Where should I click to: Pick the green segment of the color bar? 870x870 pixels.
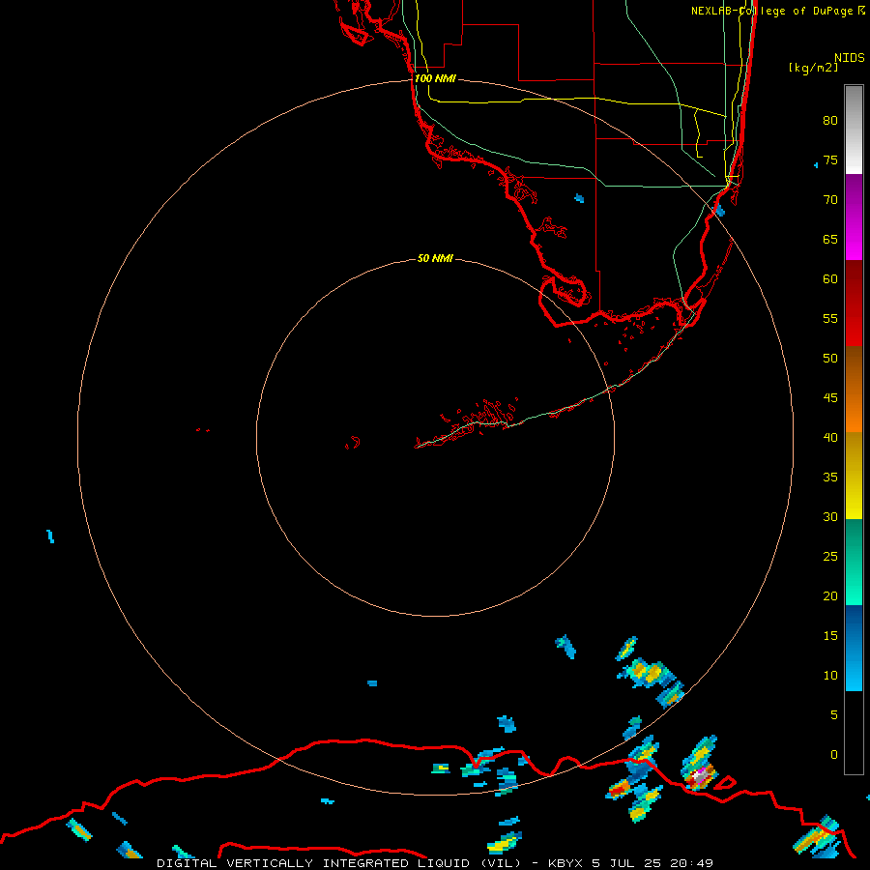point(854,562)
